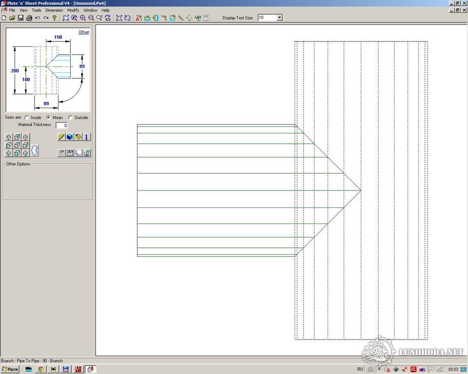The height and width of the screenshot is (374, 468).
Task: Click the axes corner icon in left panel
Action: (78, 153)
